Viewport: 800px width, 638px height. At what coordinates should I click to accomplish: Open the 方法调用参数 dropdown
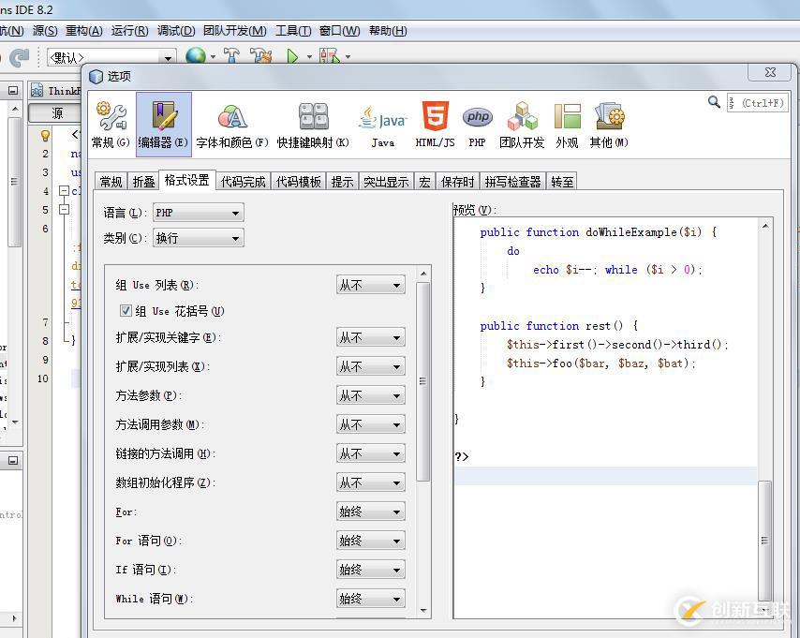pyautogui.click(x=371, y=424)
